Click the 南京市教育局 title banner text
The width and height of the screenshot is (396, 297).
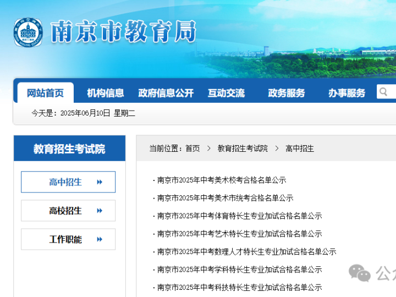[x=124, y=31]
